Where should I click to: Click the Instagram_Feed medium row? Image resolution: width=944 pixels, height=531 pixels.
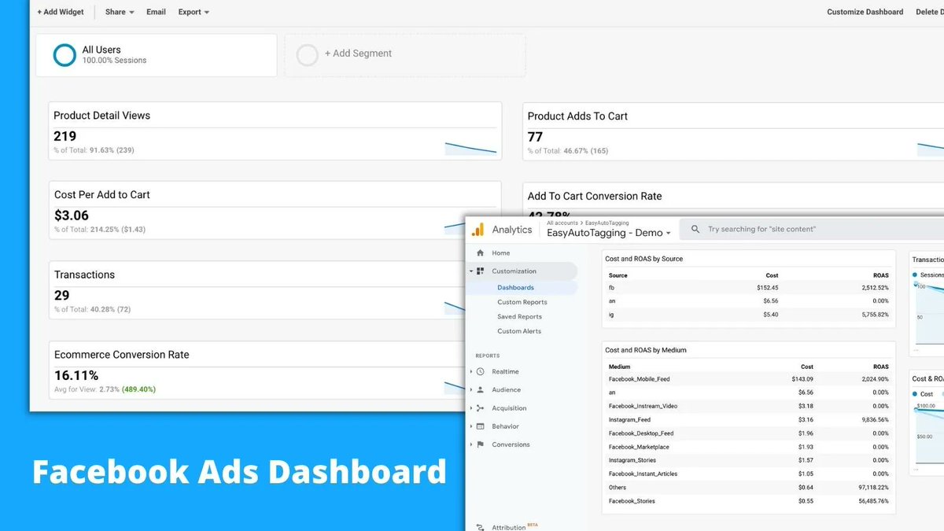(x=749, y=420)
